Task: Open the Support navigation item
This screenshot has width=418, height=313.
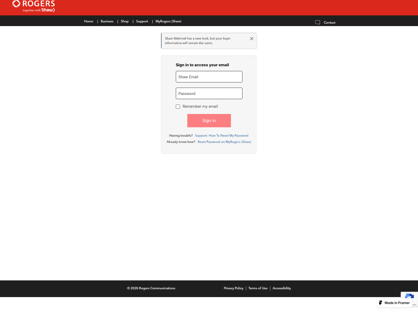Action: 142,21
